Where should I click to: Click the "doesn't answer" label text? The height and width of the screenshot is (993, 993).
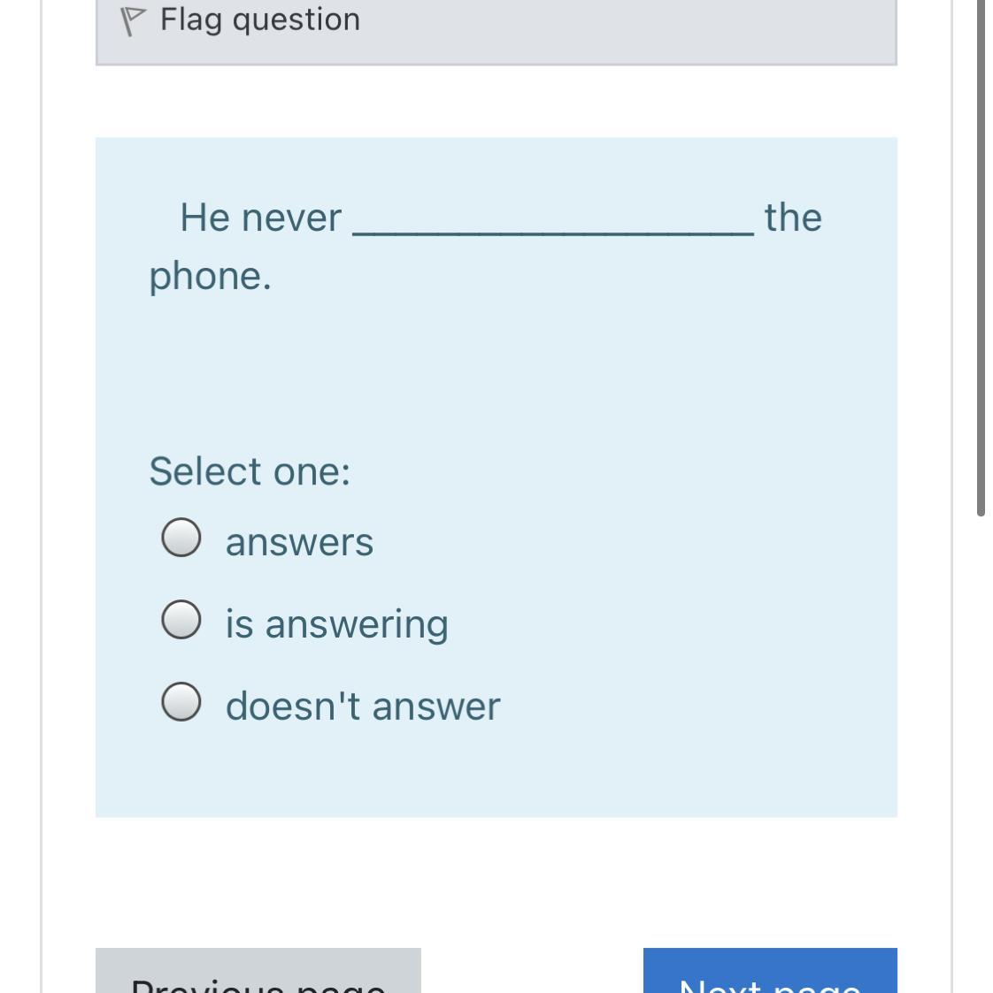(363, 707)
